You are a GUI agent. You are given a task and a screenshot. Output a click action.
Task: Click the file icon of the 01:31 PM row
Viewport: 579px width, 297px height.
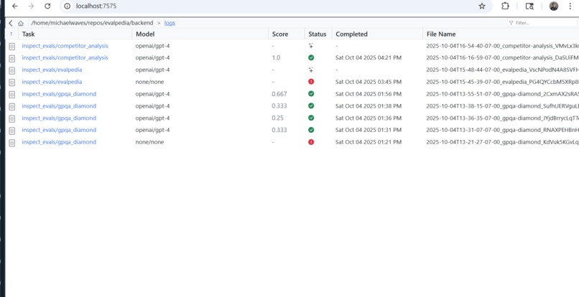pyautogui.click(x=11, y=131)
